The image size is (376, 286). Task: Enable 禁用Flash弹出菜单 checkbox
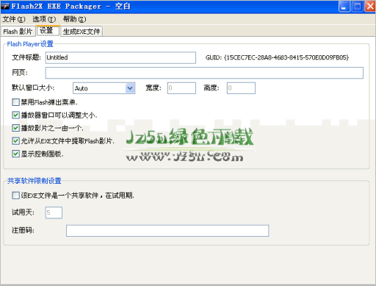[15, 102]
